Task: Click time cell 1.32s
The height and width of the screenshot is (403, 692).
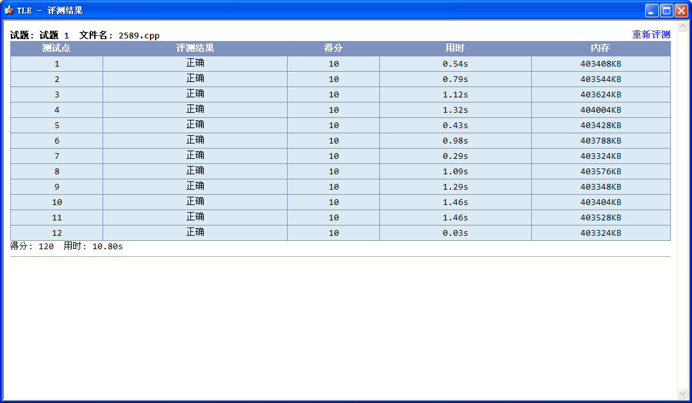Action: [x=456, y=110]
